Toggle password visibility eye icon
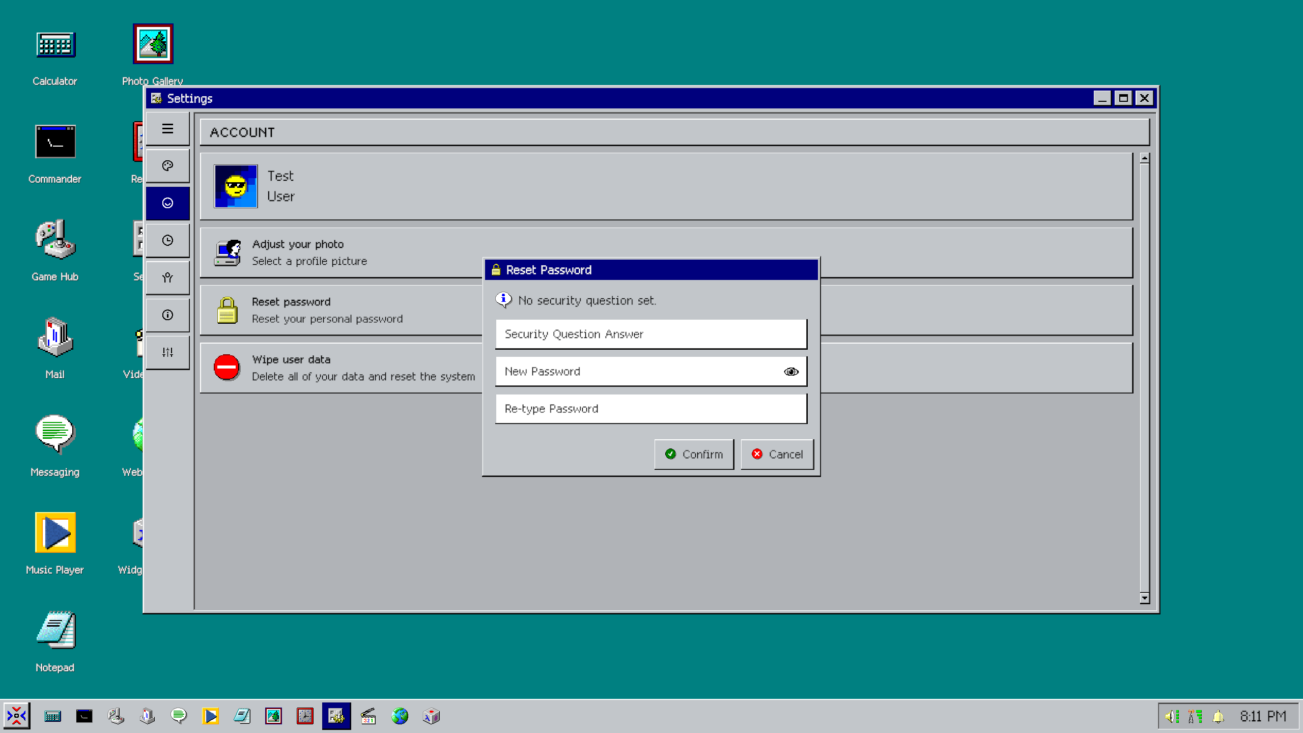The width and height of the screenshot is (1303, 733). point(791,372)
